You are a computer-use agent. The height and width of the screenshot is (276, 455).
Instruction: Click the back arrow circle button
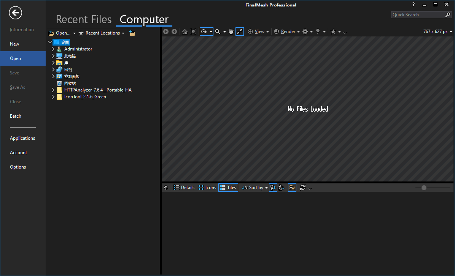click(x=15, y=13)
